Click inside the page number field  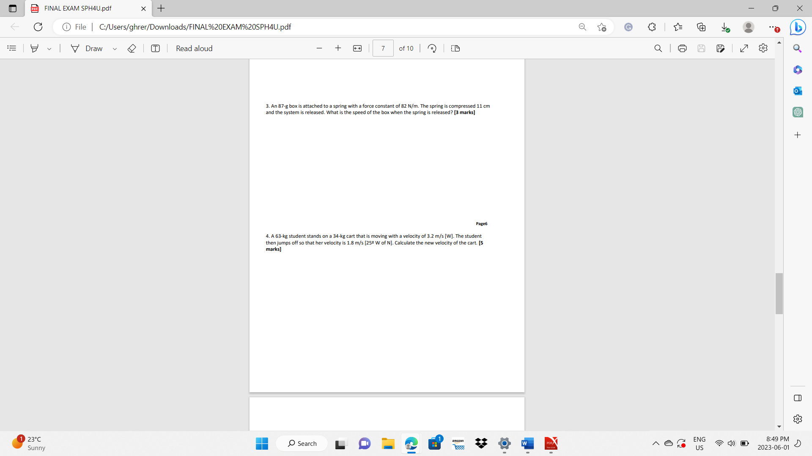383,48
